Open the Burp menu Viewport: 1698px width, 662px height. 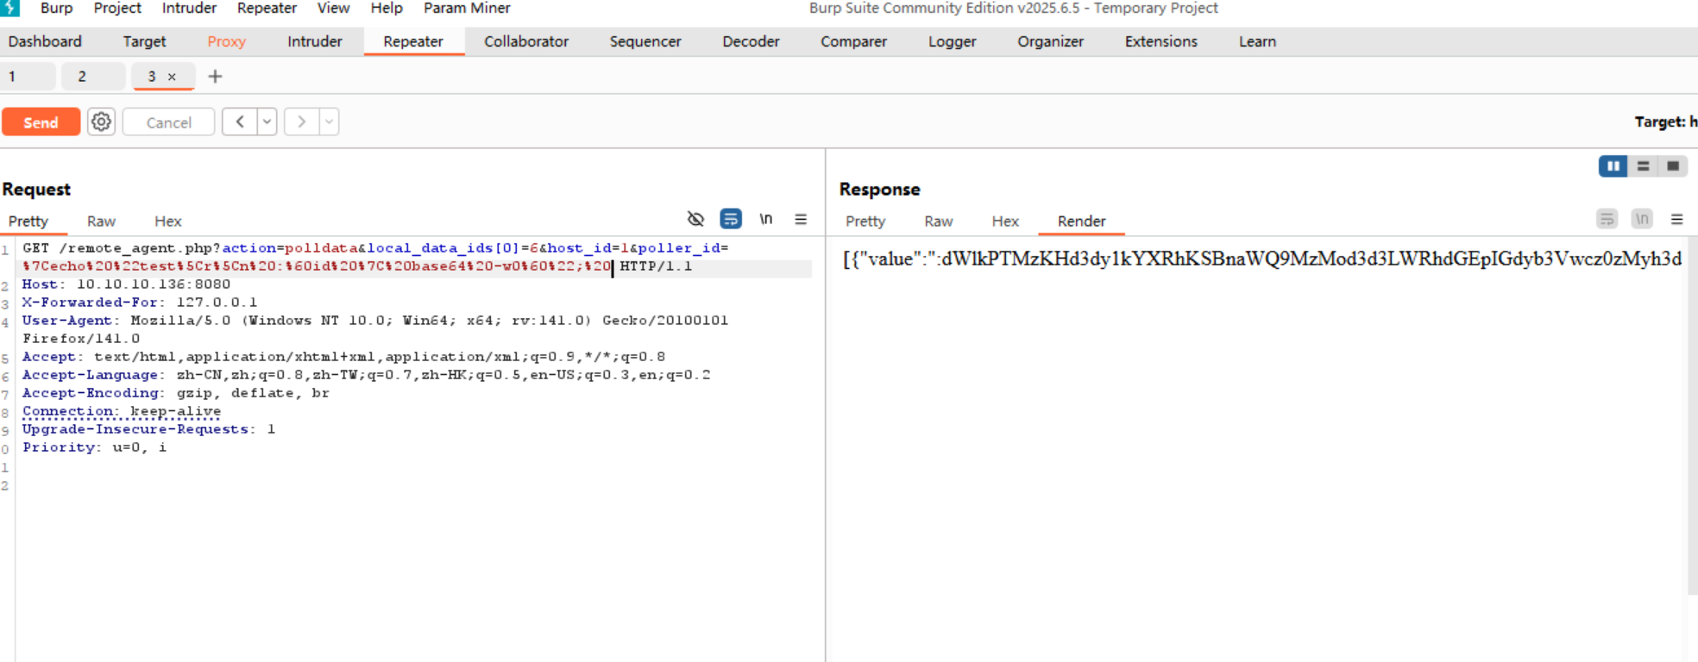(x=57, y=8)
